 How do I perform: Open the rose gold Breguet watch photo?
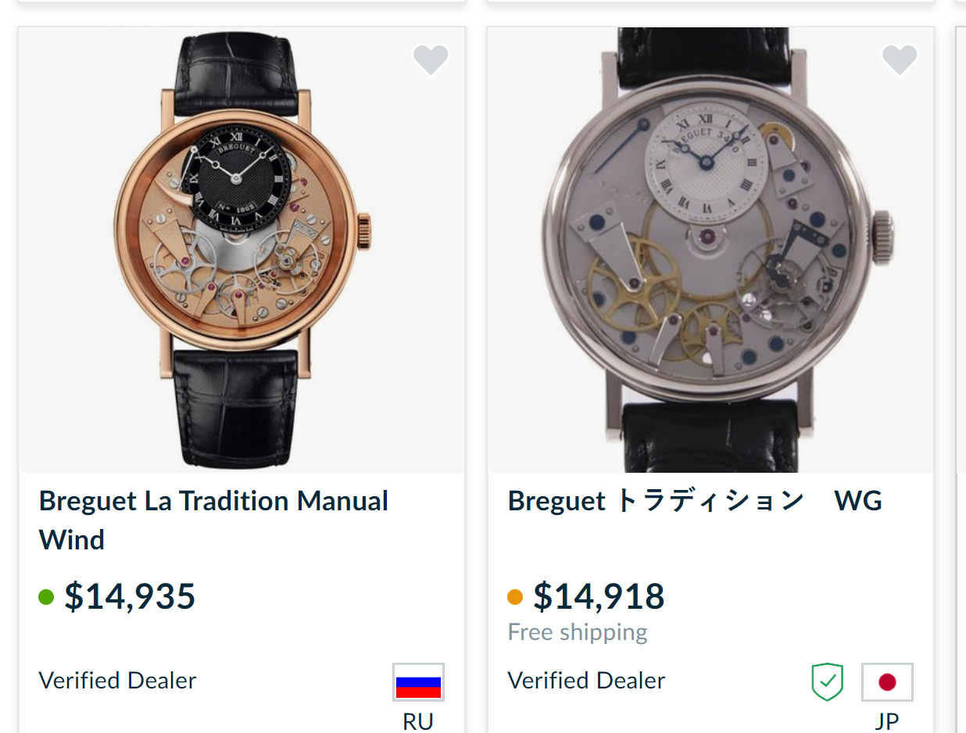(x=242, y=250)
